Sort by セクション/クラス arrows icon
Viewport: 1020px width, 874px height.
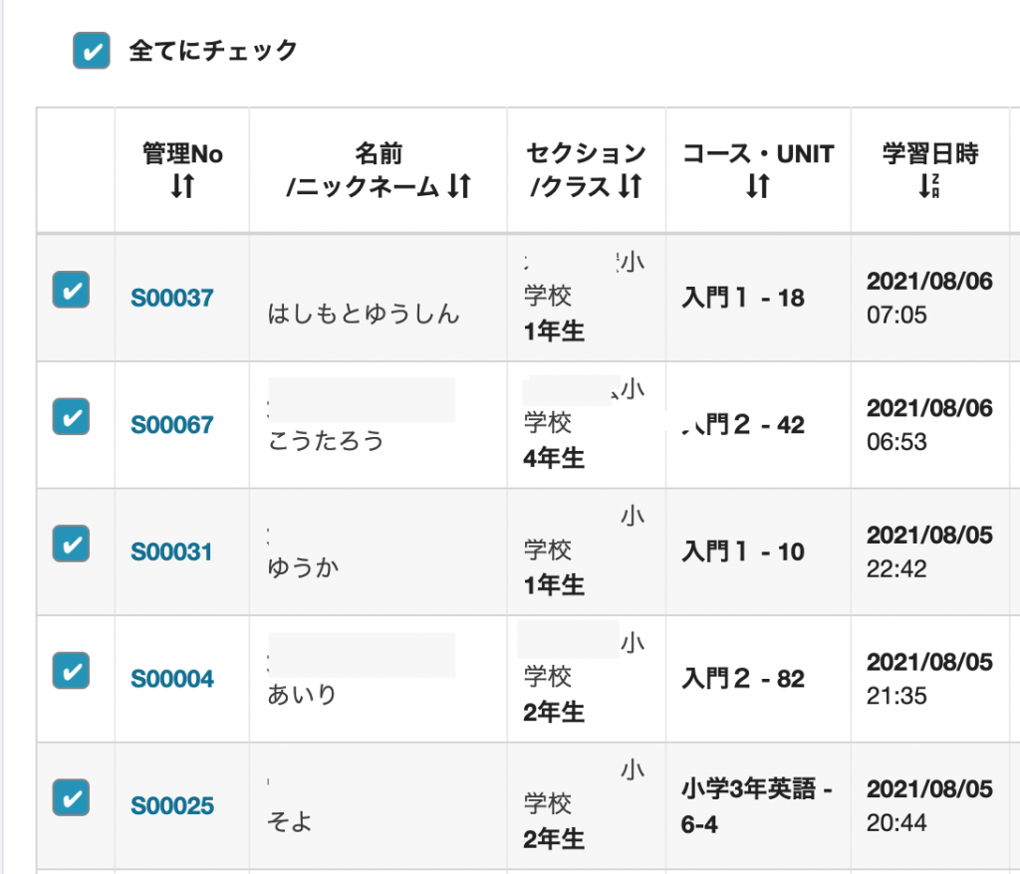click(631, 186)
